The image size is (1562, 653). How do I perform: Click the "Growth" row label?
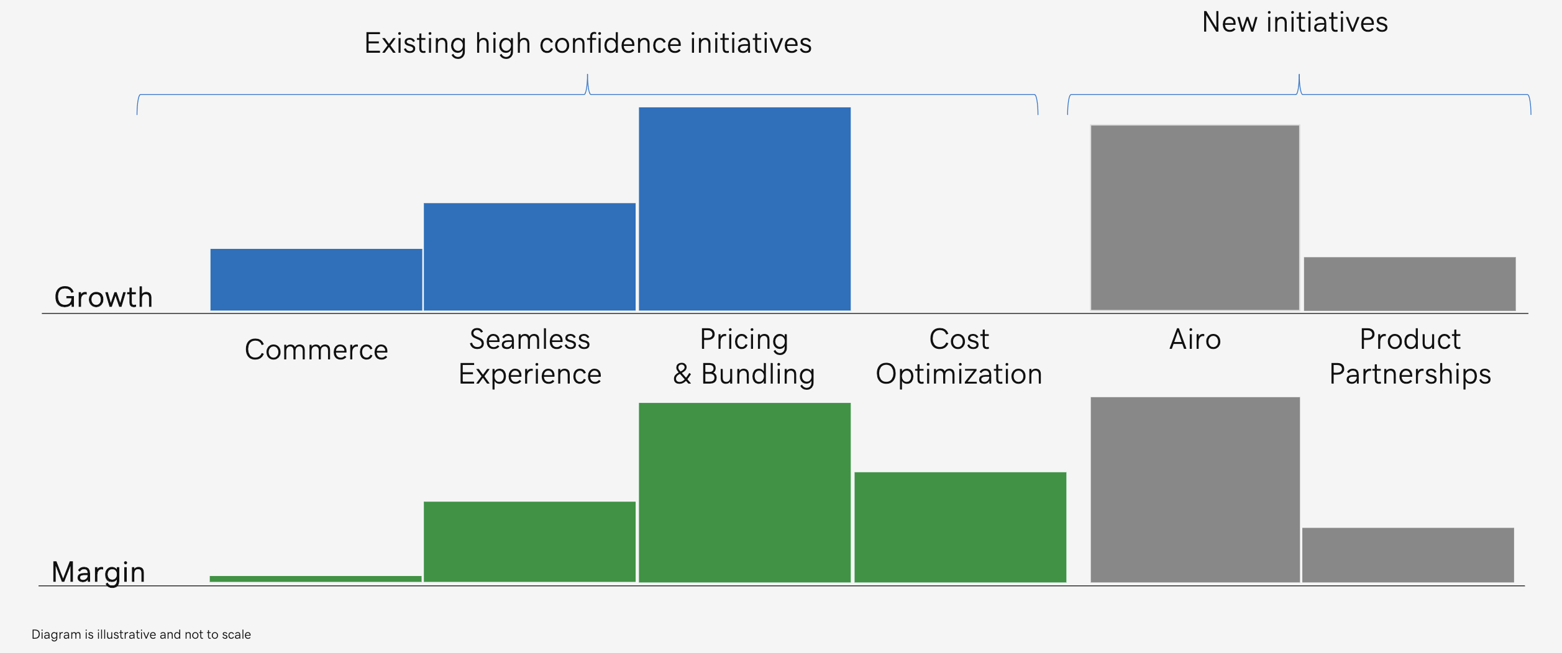point(103,297)
